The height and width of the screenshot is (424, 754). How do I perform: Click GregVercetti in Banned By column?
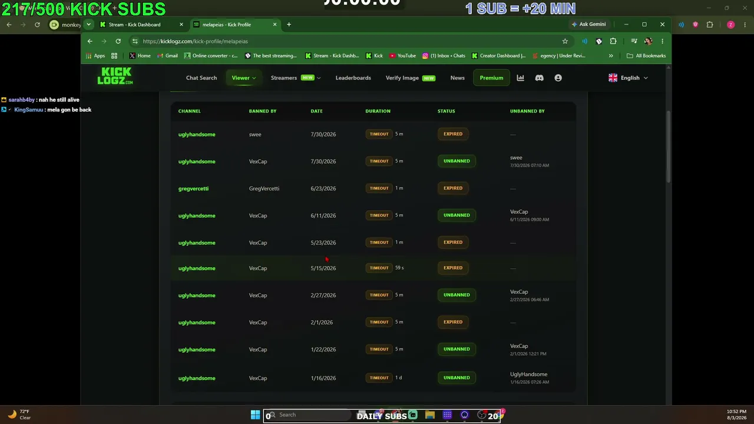(264, 188)
